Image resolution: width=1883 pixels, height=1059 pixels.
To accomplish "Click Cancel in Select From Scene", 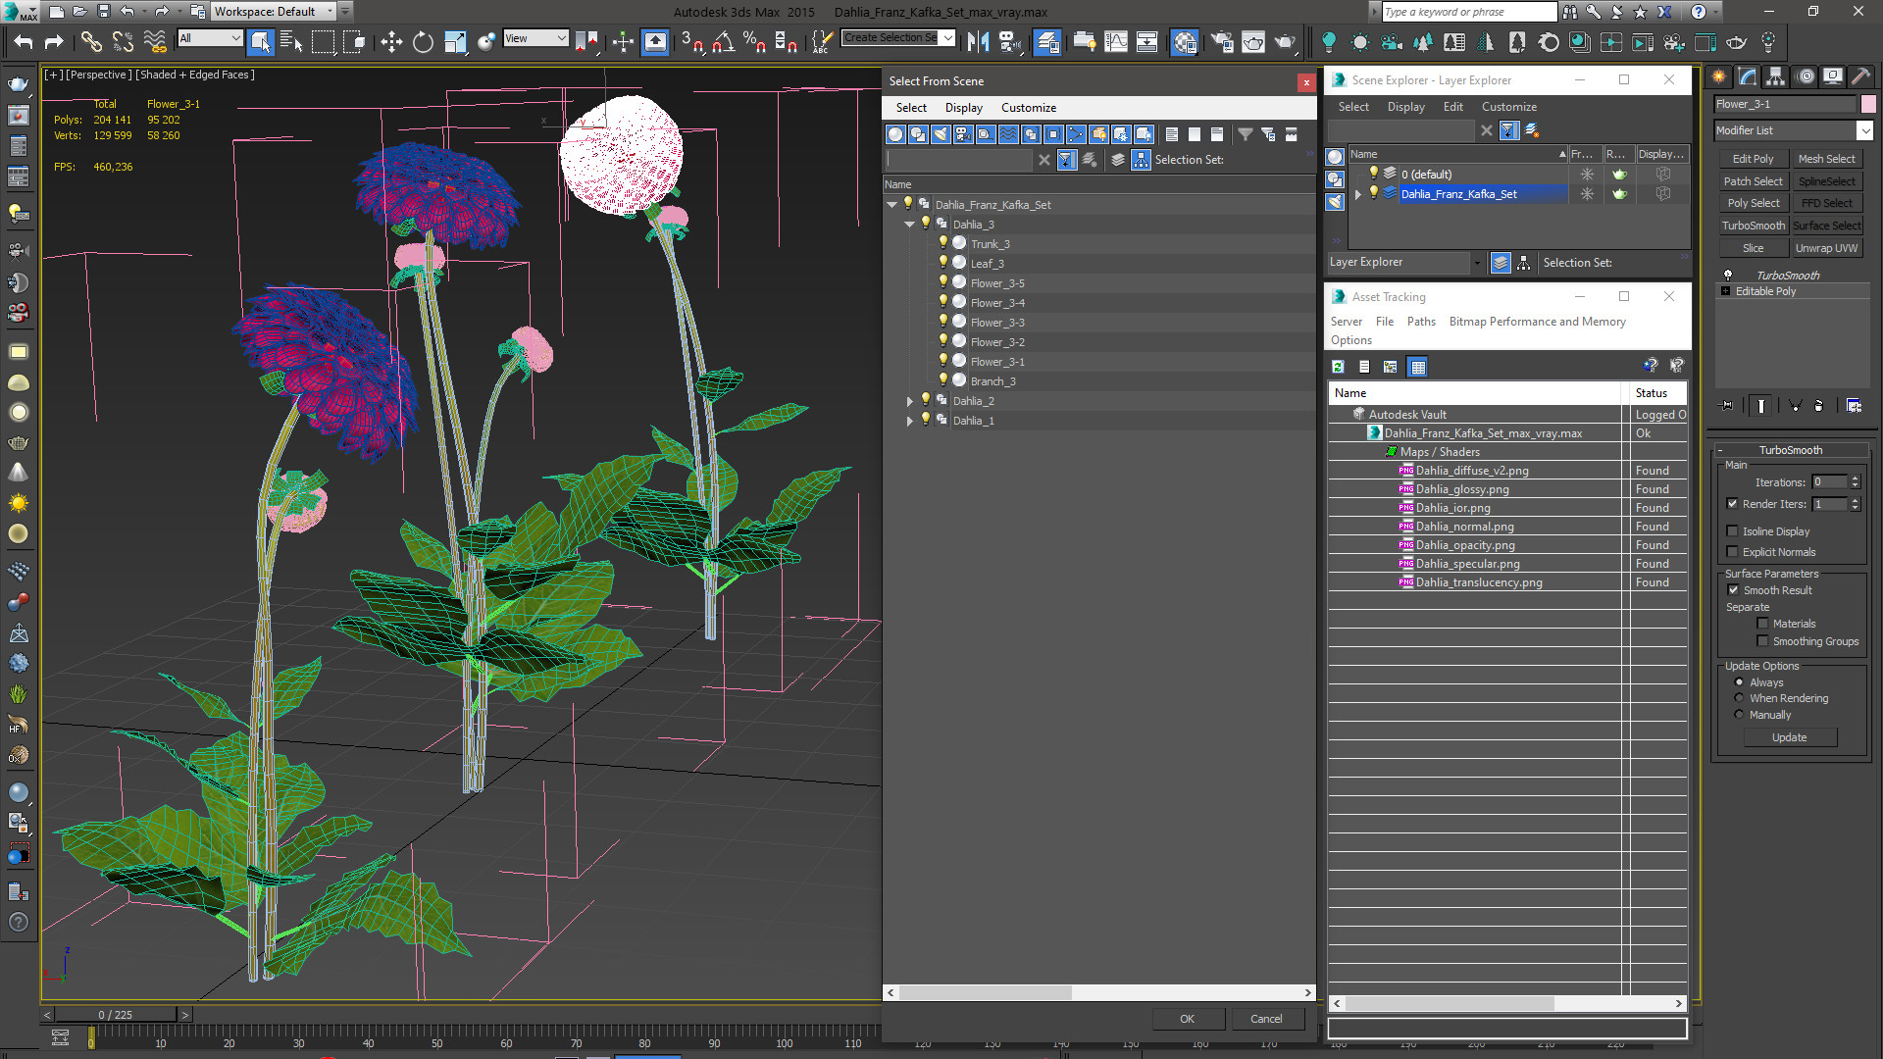I will point(1266,1019).
